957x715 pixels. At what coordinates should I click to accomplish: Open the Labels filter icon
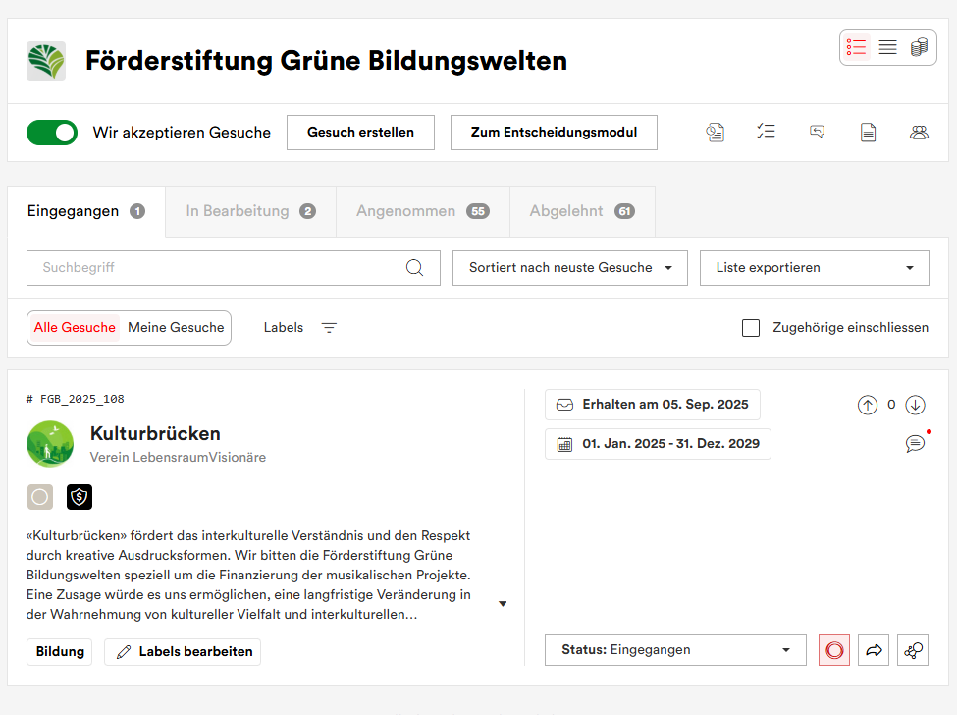pyautogui.click(x=330, y=328)
